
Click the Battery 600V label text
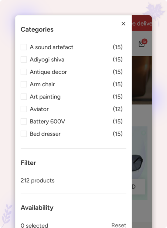pos(47,122)
